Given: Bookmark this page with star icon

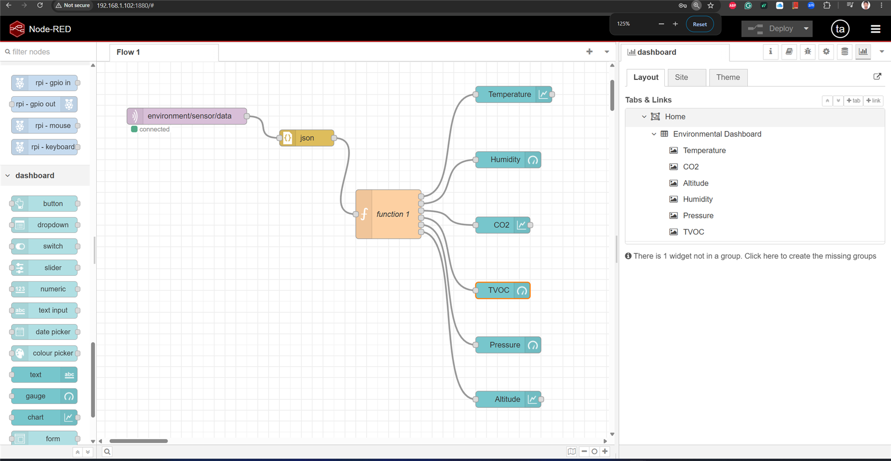Looking at the screenshot, I should coord(711,6).
